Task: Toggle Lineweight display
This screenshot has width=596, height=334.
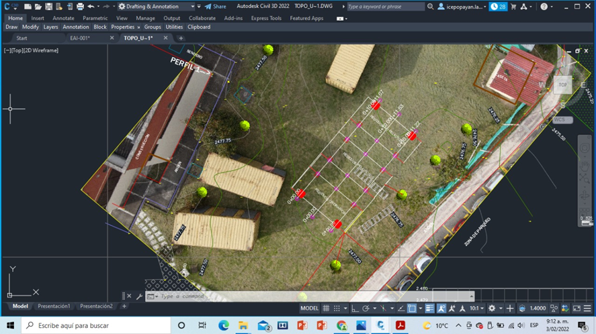Action: tap(429, 309)
